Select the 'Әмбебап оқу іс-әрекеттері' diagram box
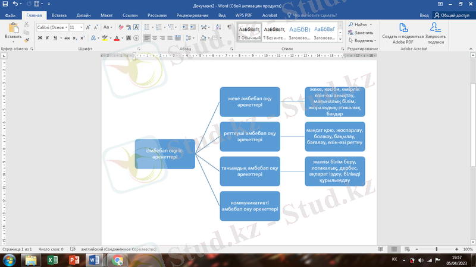This screenshot has width=476, height=267. coord(165,154)
